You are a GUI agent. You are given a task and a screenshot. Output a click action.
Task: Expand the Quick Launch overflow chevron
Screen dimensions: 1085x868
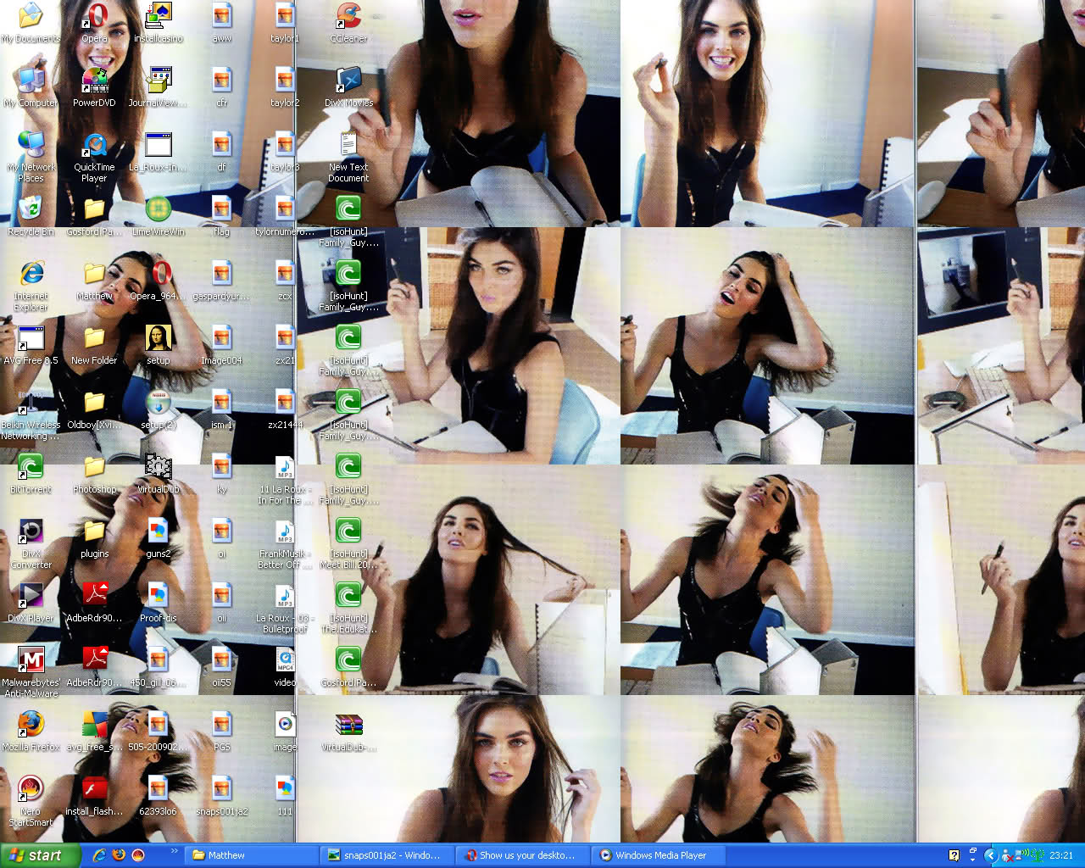pyautogui.click(x=175, y=851)
